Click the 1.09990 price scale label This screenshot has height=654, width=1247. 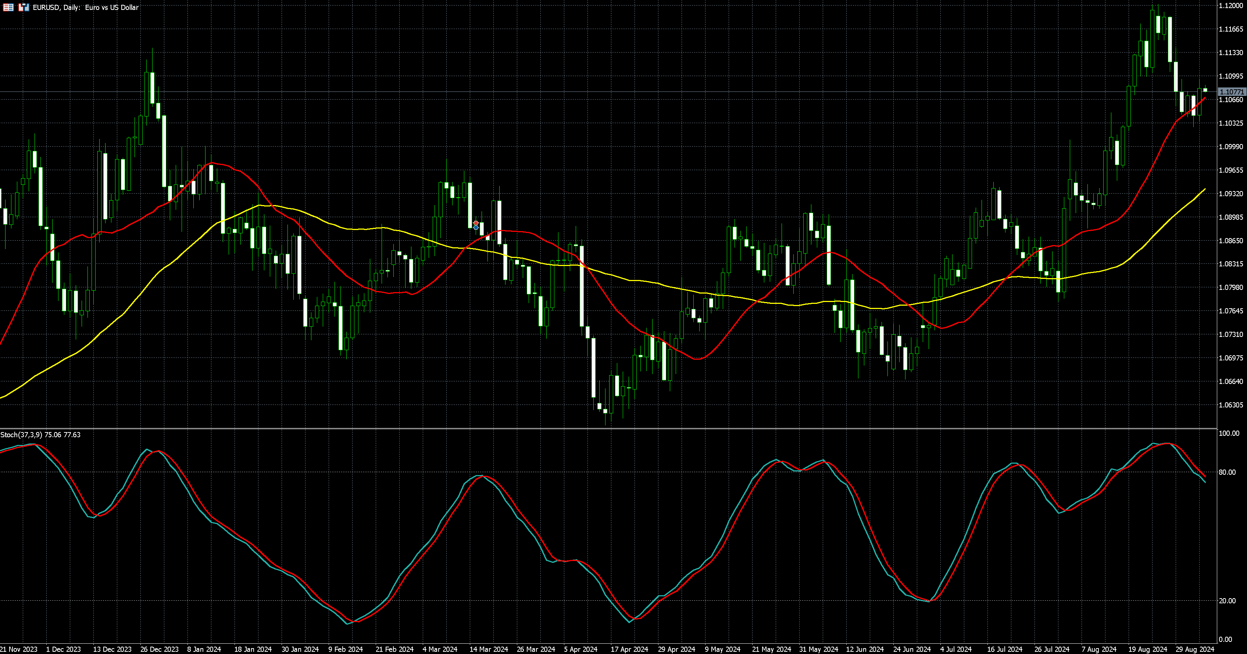[x=1230, y=147]
